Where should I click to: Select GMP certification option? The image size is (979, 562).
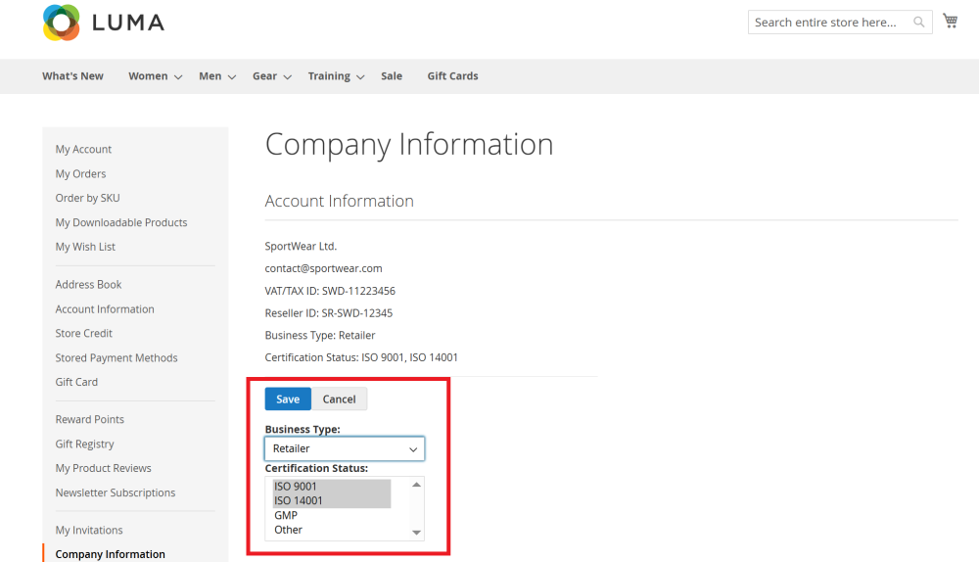tap(332, 515)
